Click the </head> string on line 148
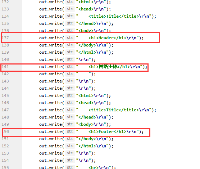200x169 pixels. coord(92,117)
